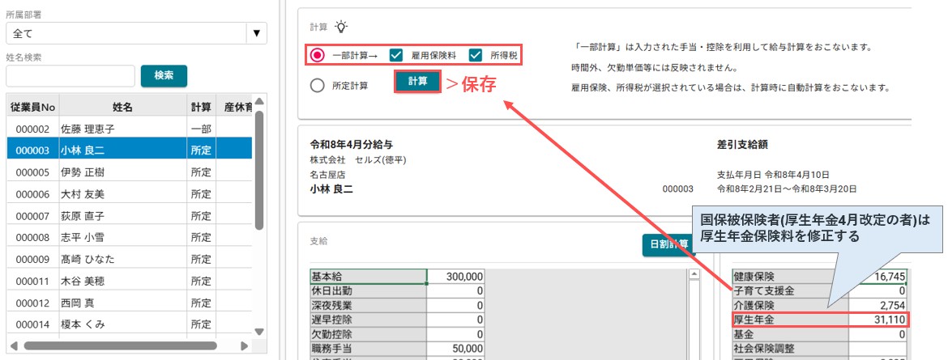Screen dimensions: 948x360
Task: Click the 姓名 column header
Action: tap(122, 108)
